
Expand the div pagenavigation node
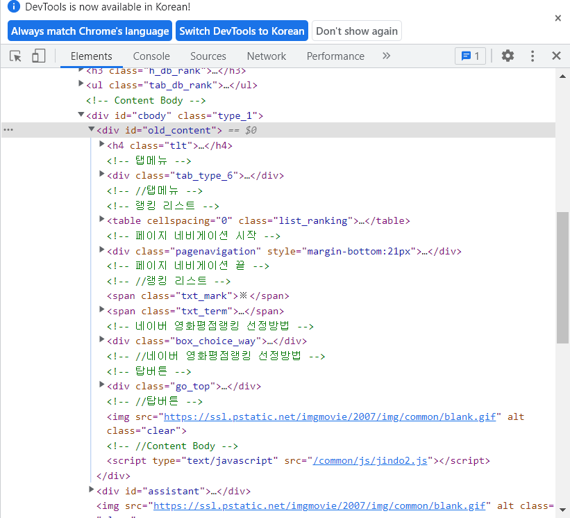click(x=102, y=250)
